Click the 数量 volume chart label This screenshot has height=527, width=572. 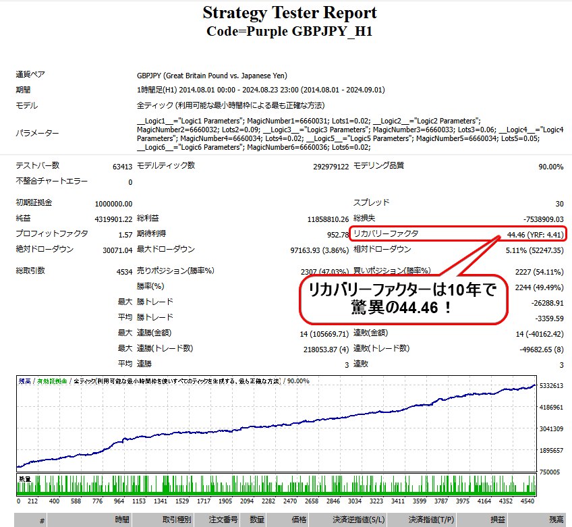(x=25, y=479)
